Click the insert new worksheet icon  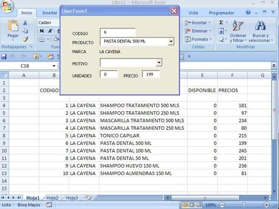(88, 198)
